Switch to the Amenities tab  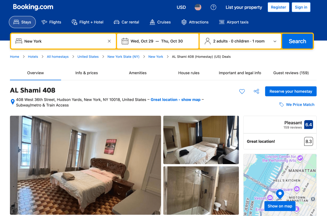[x=138, y=73]
